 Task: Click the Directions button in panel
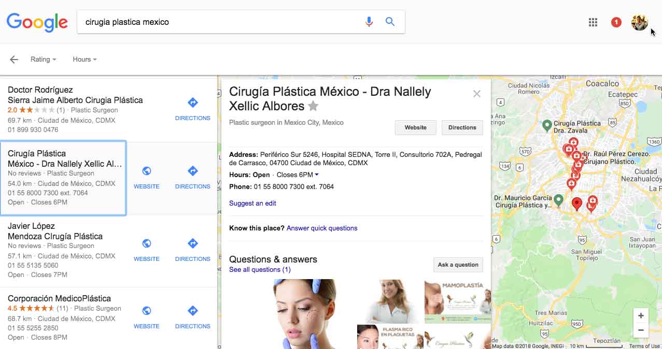[x=462, y=127]
